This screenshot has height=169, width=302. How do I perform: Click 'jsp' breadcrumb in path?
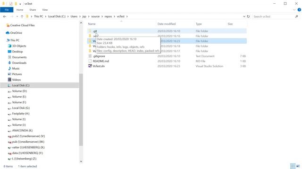(x=84, y=16)
